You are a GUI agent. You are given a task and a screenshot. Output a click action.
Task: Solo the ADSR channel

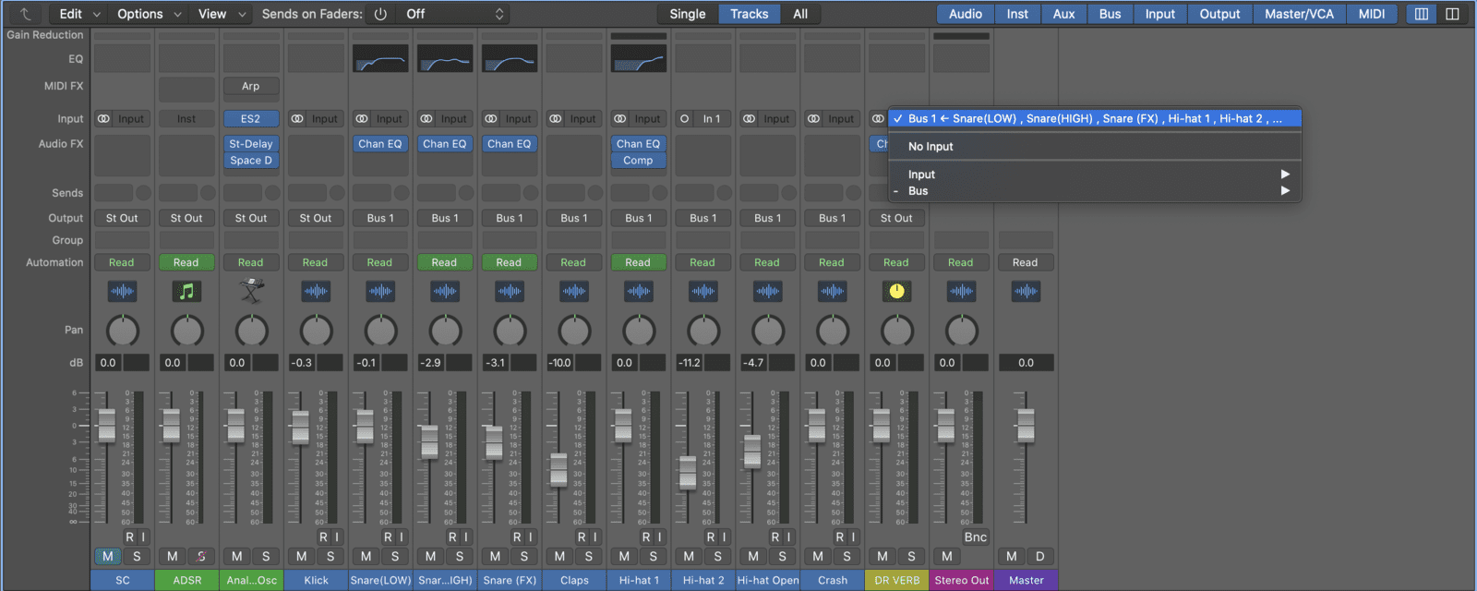coord(201,557)
